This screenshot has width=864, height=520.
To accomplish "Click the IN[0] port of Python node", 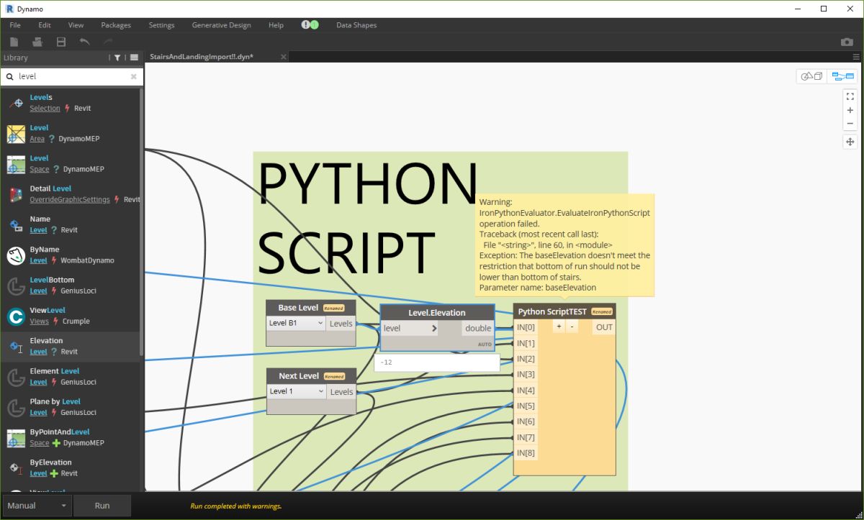I will [x=526, y=327].
